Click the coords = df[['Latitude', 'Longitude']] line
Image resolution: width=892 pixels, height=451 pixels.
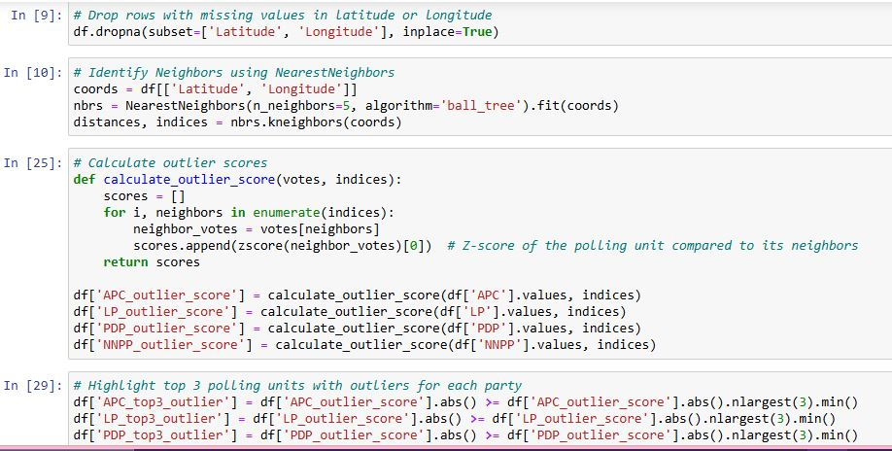point(216,89)
